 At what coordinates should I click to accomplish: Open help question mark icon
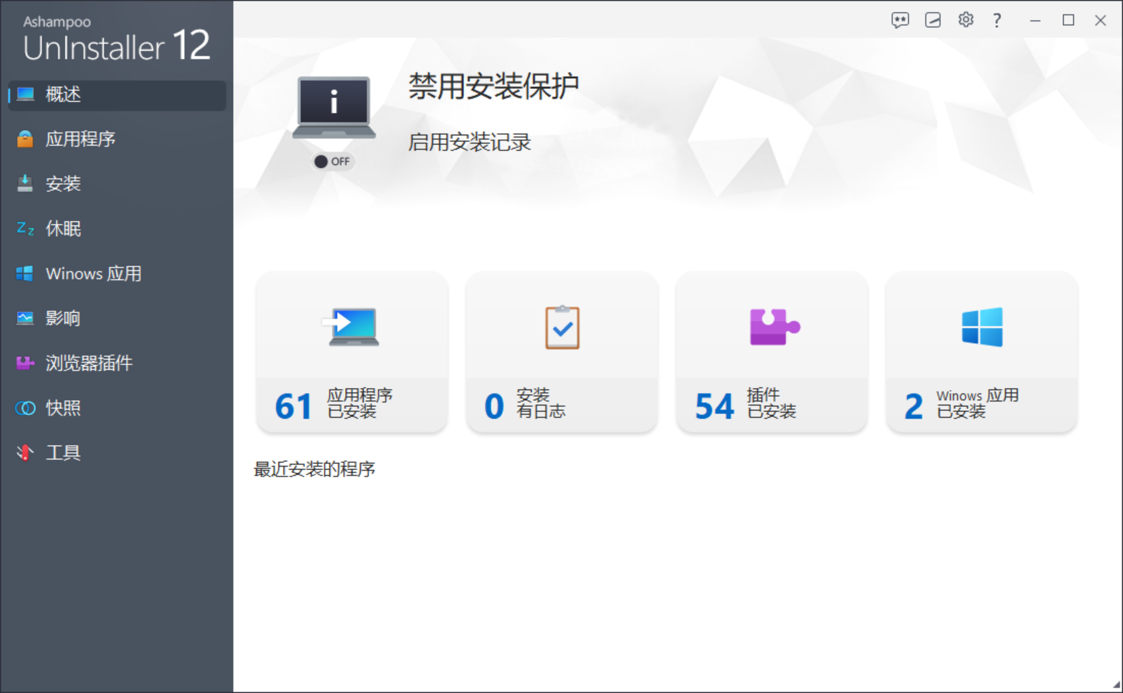coord(997,20)
